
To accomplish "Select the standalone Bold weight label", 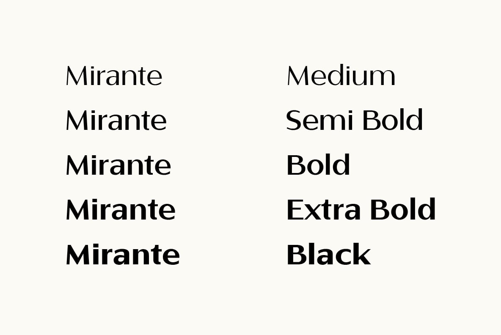I will click(x=318, y=165).
